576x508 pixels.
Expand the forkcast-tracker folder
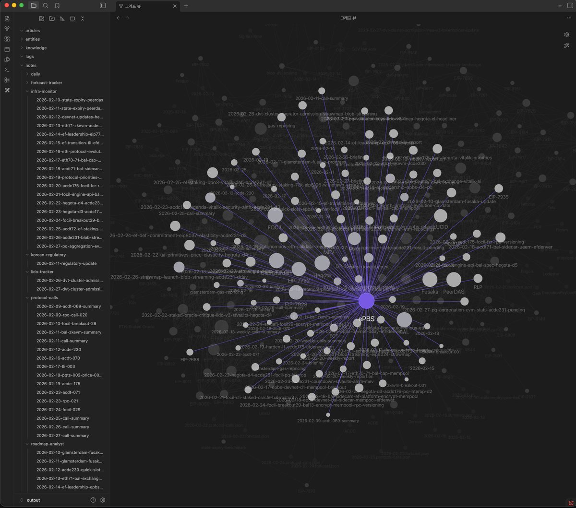(x=47, y=83)
